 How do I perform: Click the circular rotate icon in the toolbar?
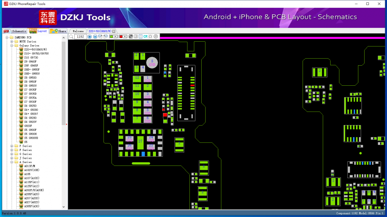pyautogui.click(x=156, y=37)
